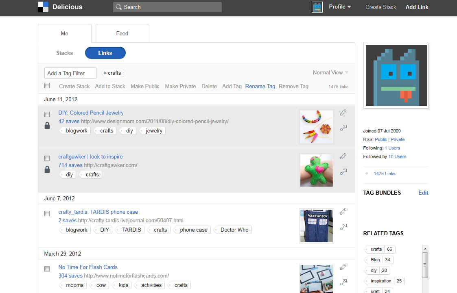Viewport: 457px width, 293px height.
Task: Open the DIY: Colored Pencil Jewelry link
Action: (x=91, y=113)
